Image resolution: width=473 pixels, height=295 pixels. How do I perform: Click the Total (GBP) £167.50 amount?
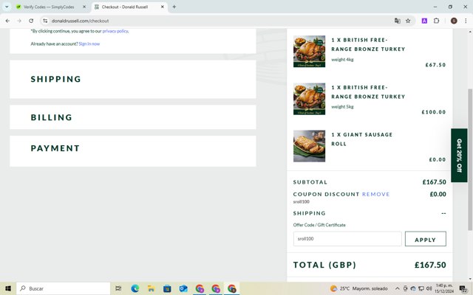(x=430, y=265)
